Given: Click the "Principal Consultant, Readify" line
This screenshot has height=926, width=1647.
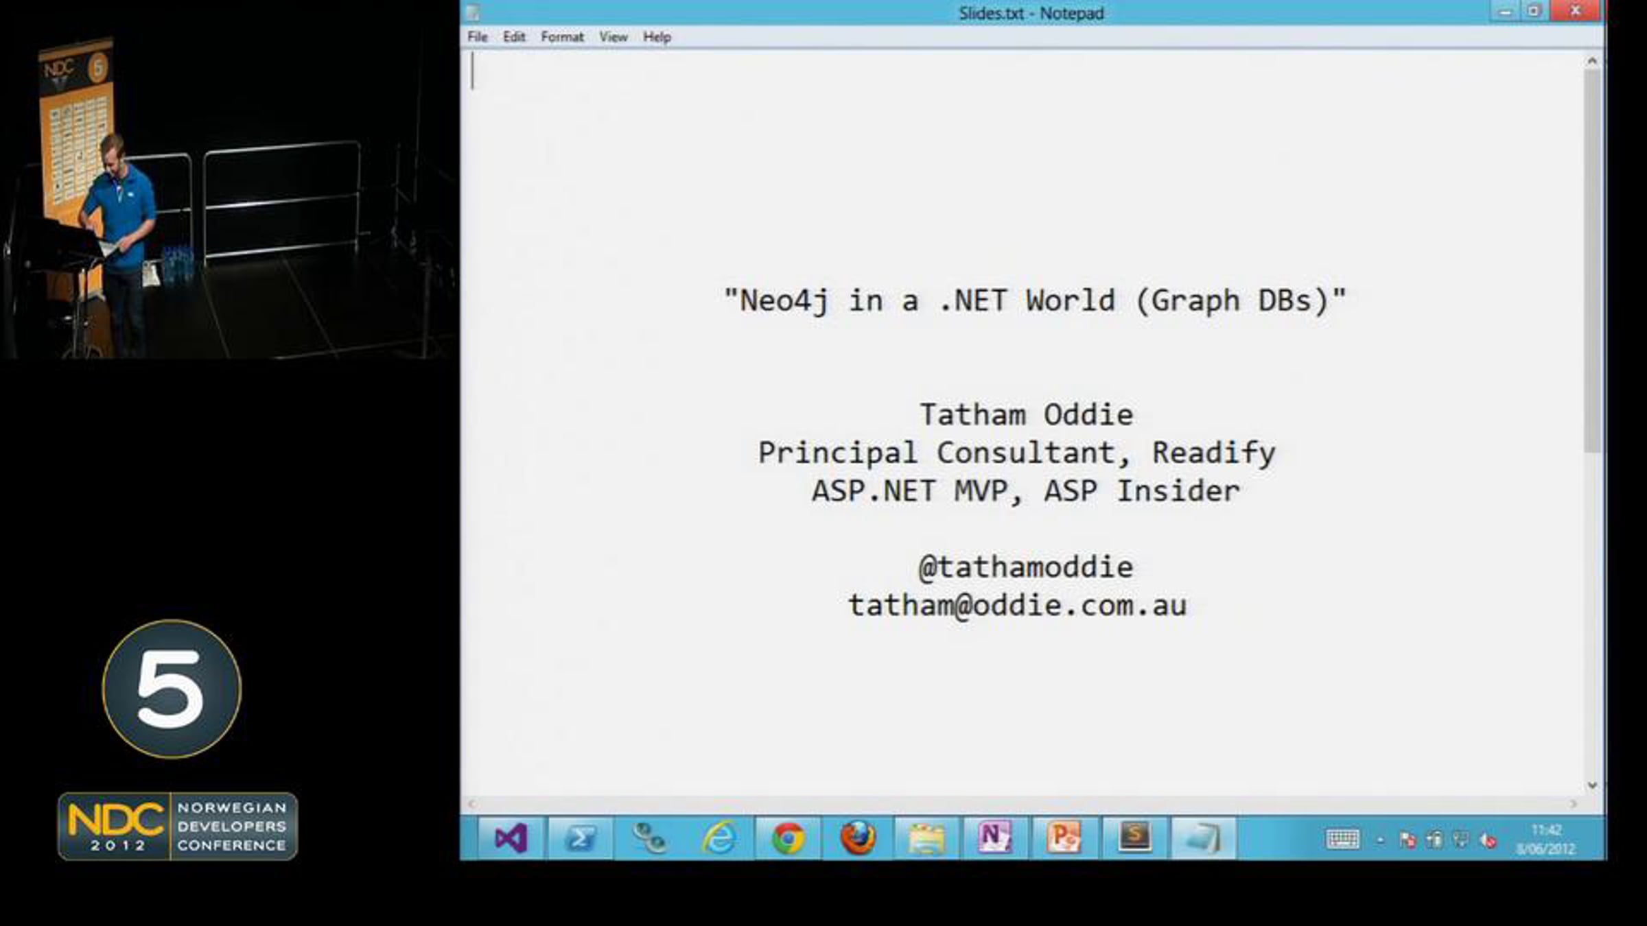Looking at the screenshot, I should point(1017,453).
